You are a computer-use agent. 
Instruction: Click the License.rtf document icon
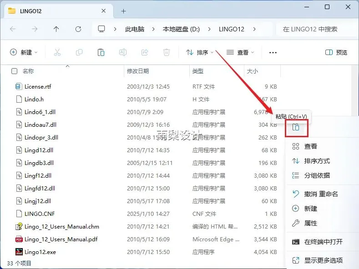(19, 86)
